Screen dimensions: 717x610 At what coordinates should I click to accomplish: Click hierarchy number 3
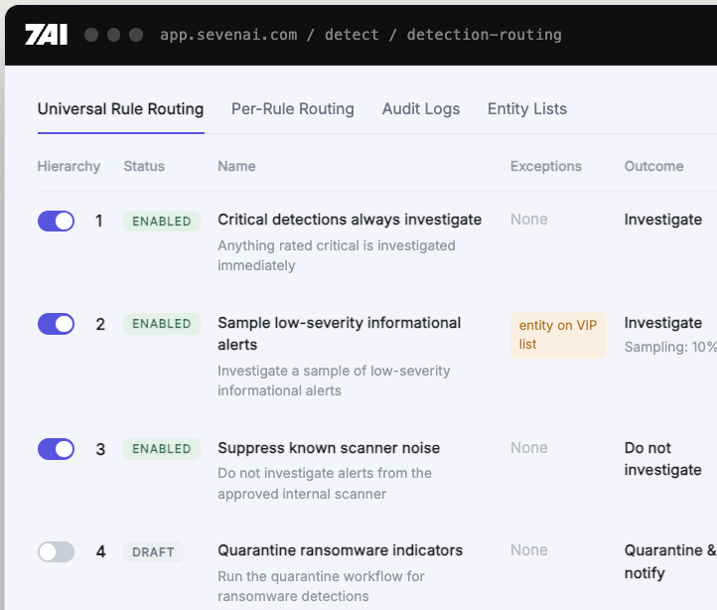point(100,449)
